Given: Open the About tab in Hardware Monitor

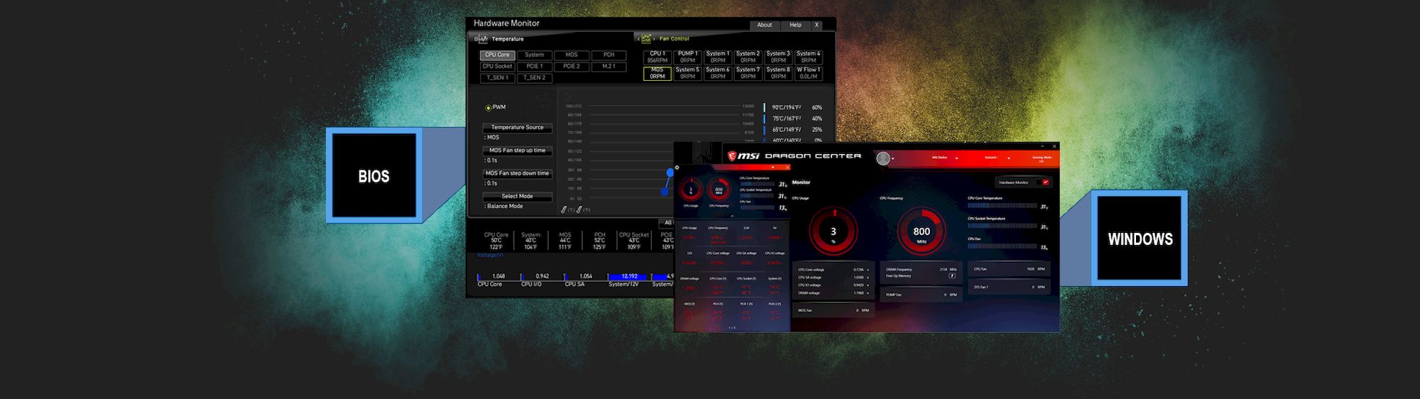Looking at the screenshot, I should tap(764, 25).
